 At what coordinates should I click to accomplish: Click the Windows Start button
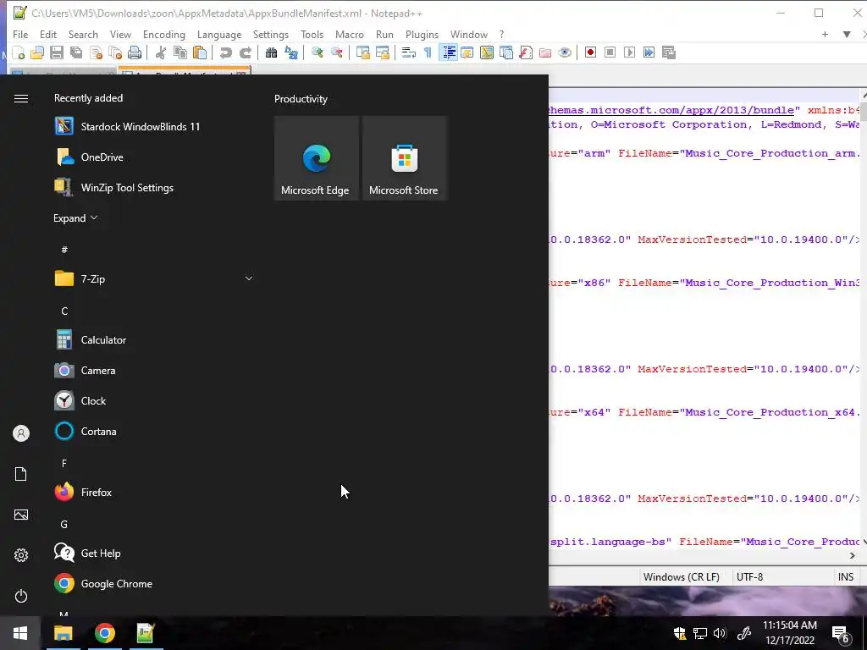(x=20, y=633)
